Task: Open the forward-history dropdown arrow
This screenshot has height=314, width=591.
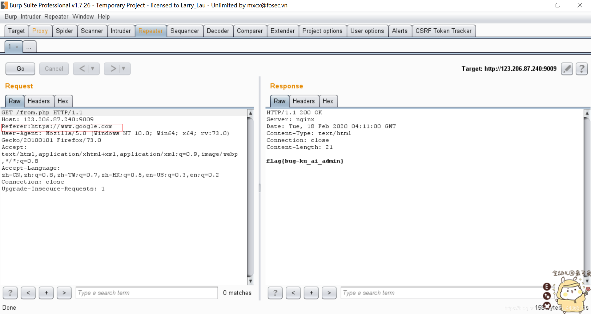Action: pyautogui.click(x=124, y=69)
